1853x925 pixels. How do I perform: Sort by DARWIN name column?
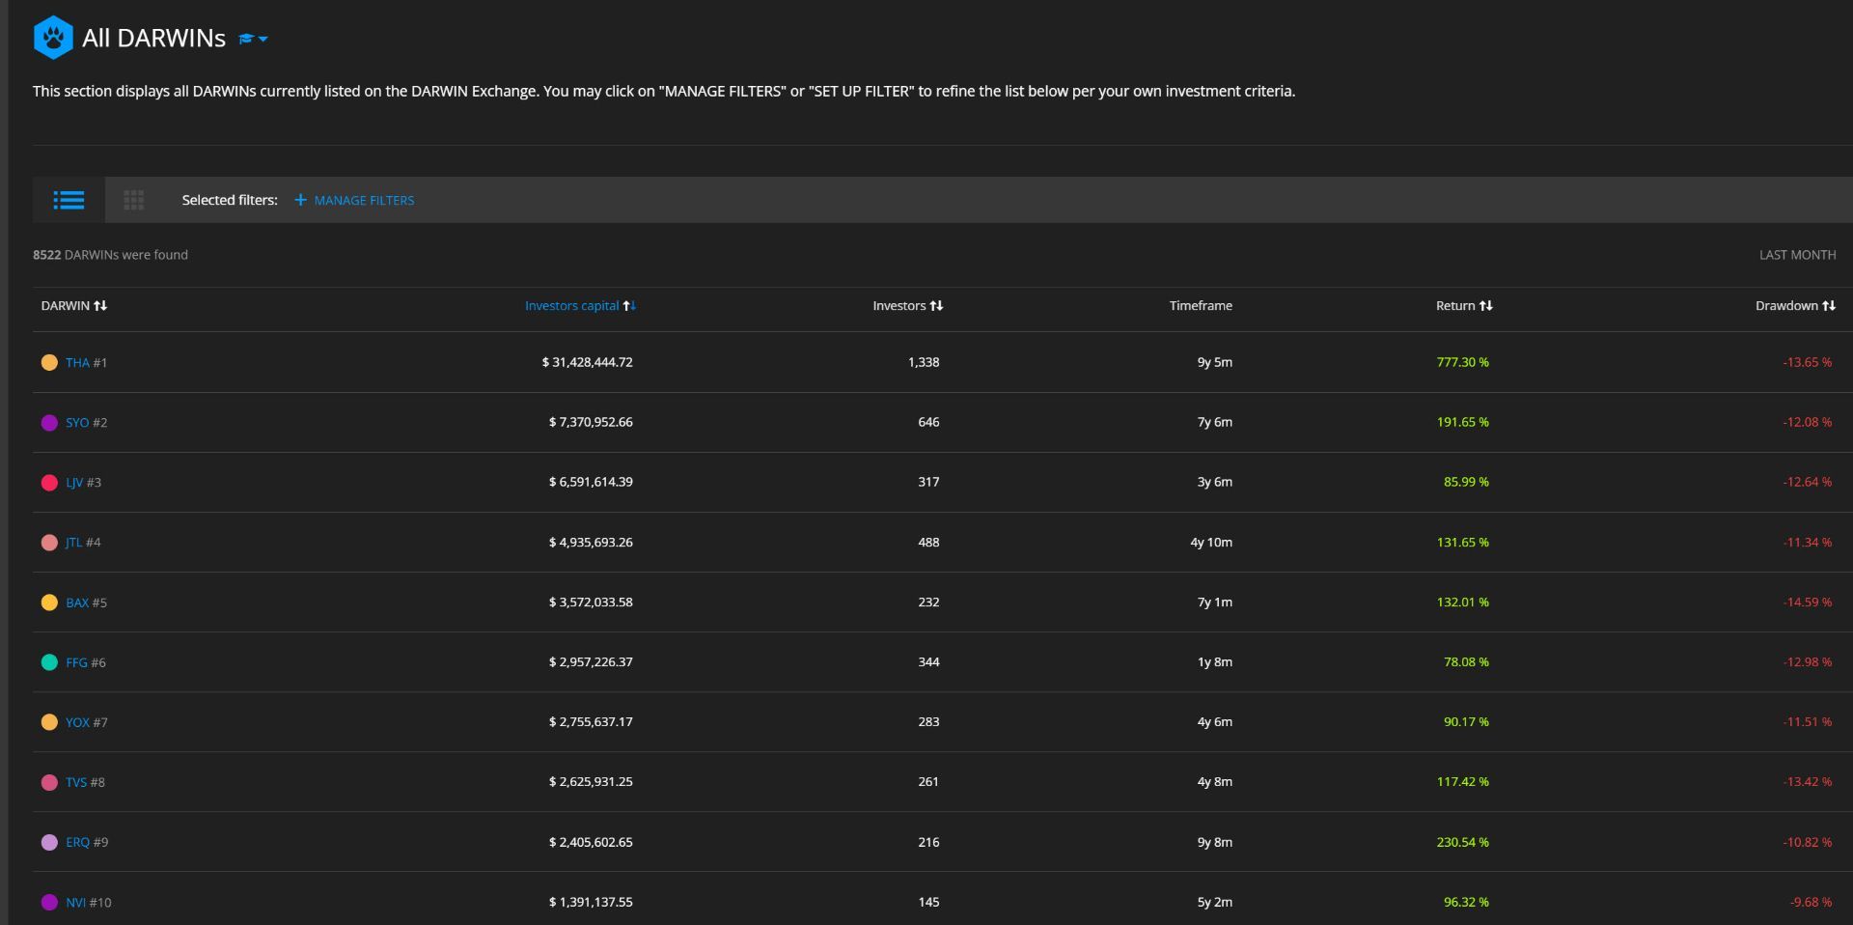point(73,305)
